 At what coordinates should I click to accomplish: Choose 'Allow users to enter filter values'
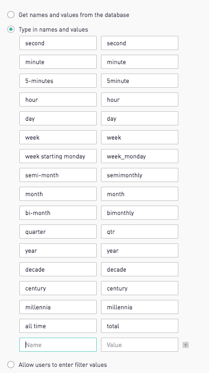[x=11, y=365]
